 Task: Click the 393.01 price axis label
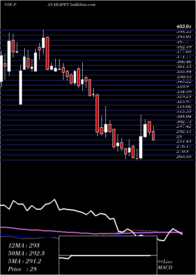[x=184, y=37]
